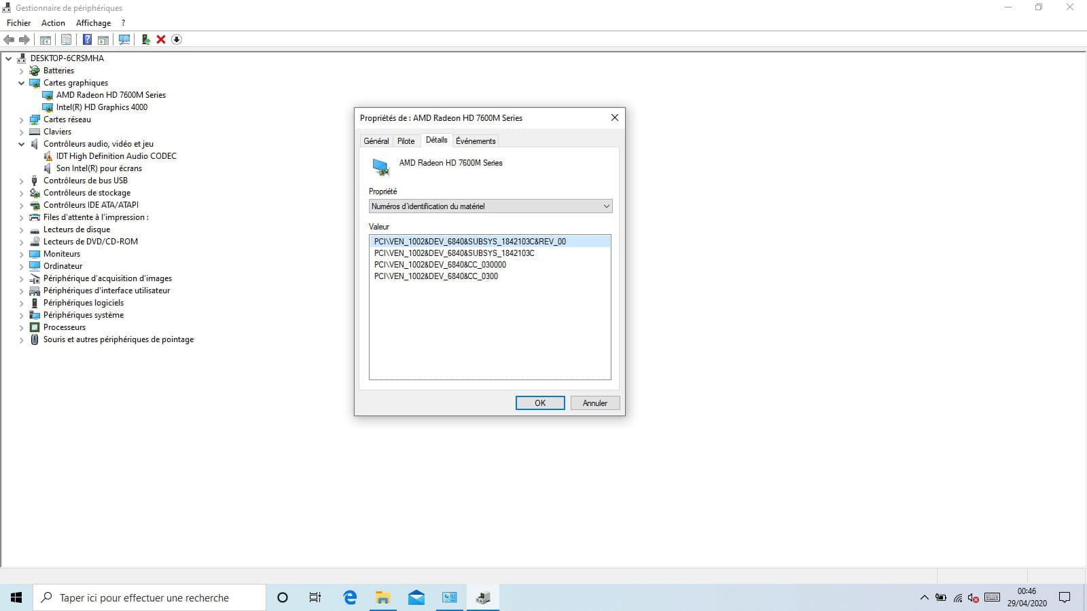Click the taskbar search box

(149, 597)
